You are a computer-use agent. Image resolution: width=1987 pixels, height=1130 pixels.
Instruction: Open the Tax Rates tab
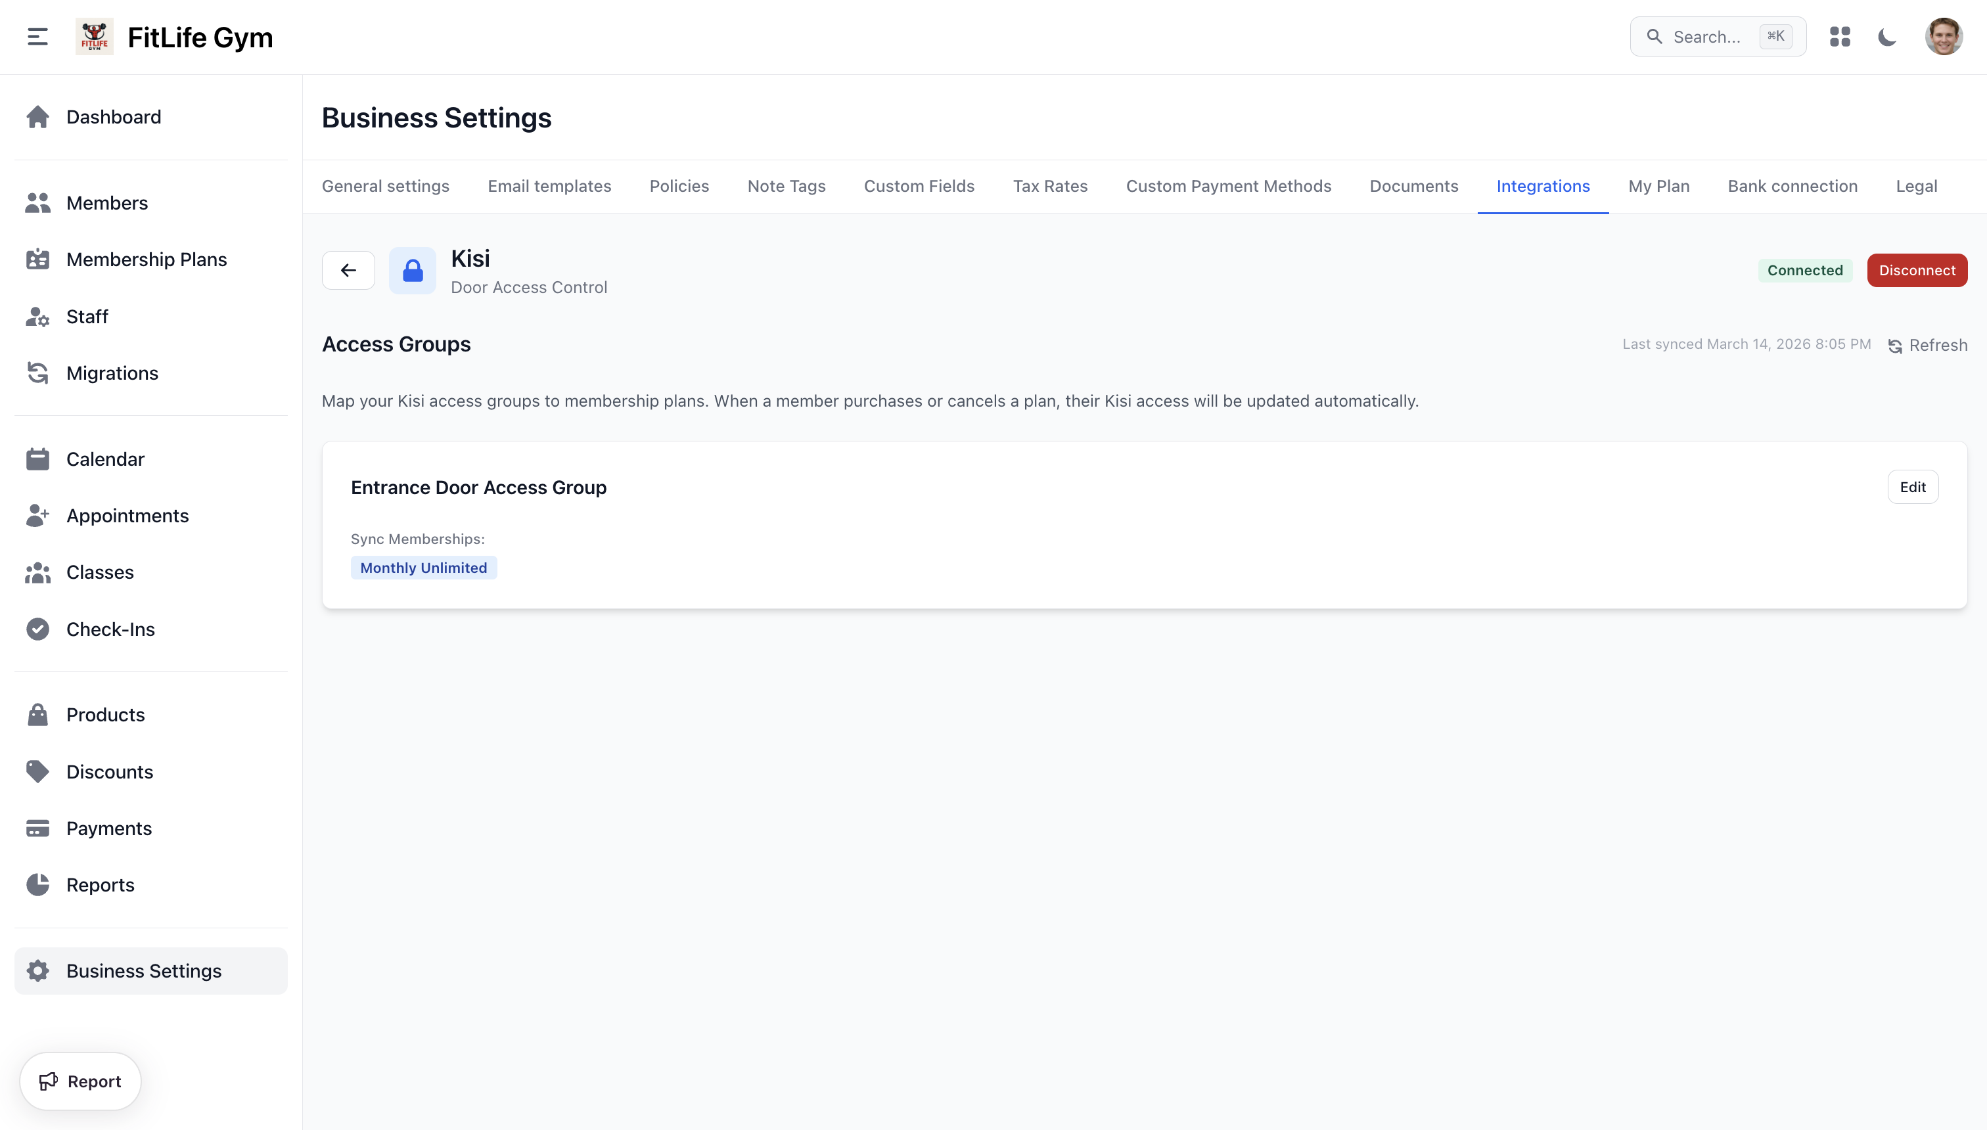coord(1049,187)
